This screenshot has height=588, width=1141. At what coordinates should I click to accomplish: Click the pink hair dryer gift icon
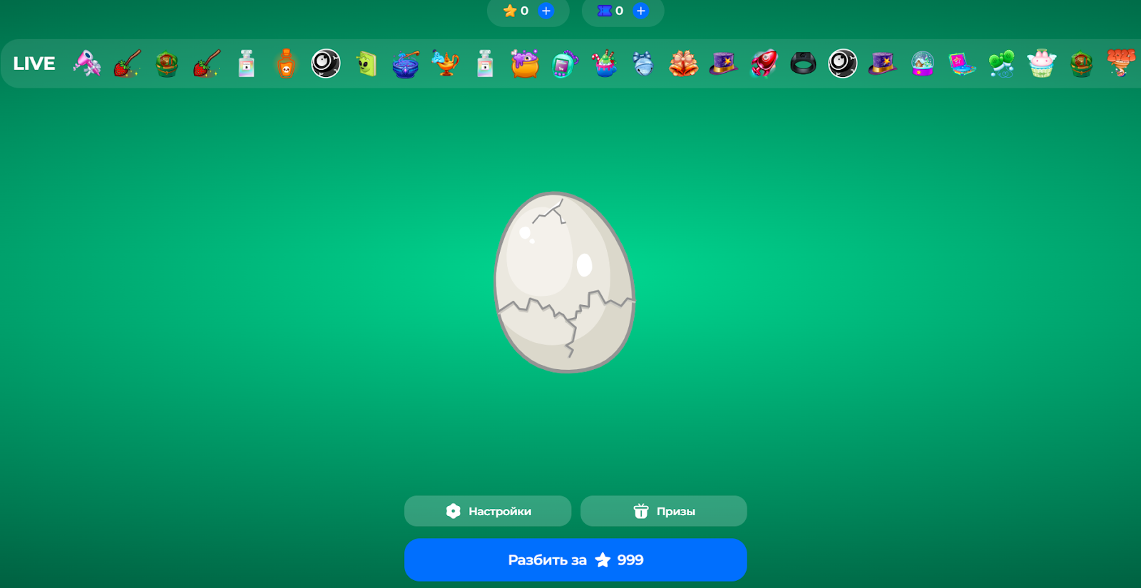[86, 63]
